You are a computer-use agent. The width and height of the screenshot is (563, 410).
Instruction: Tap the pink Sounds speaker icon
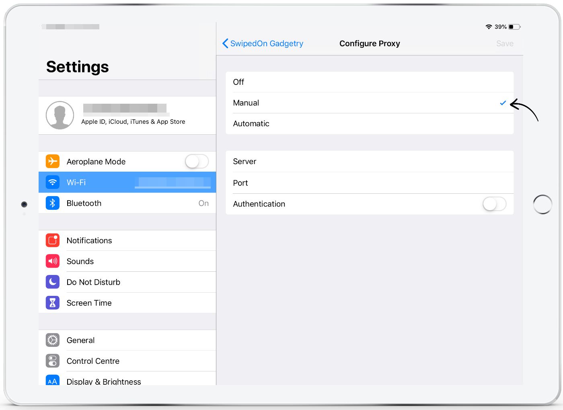[x=53, y=261]
